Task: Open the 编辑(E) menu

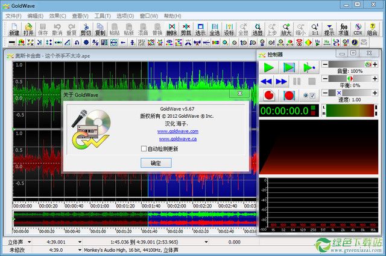Action: tap(35, 16)
